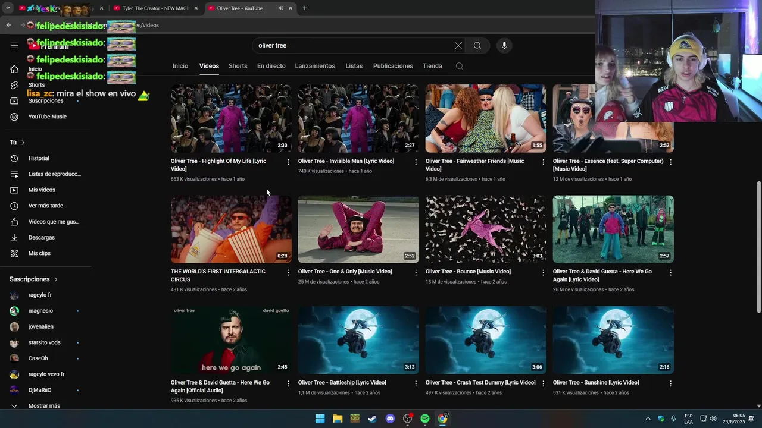Open Publicaciones tab
Image resolution: width=762 pixels, height=428 pixels.
(393, 66)
